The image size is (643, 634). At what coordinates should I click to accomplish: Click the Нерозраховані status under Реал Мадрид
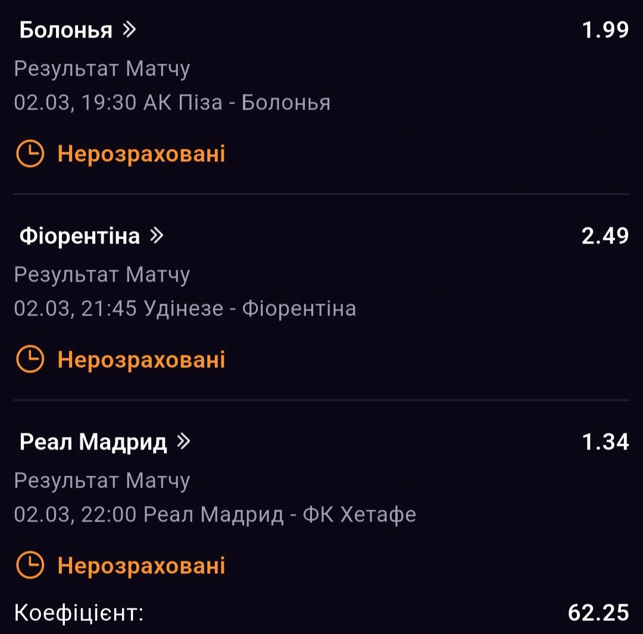tap(141, 566)
